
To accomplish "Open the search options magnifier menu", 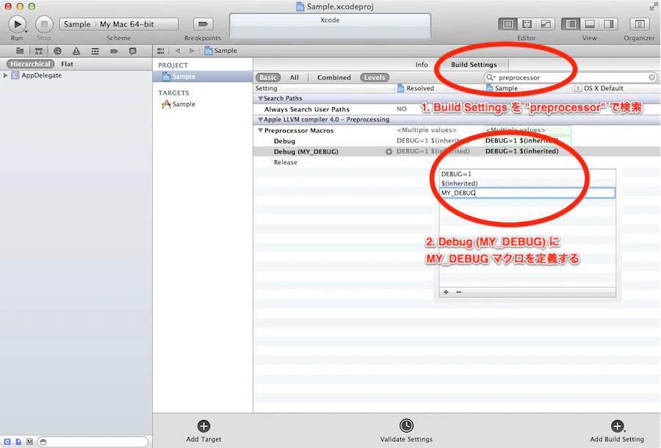I will click(491, 78).
